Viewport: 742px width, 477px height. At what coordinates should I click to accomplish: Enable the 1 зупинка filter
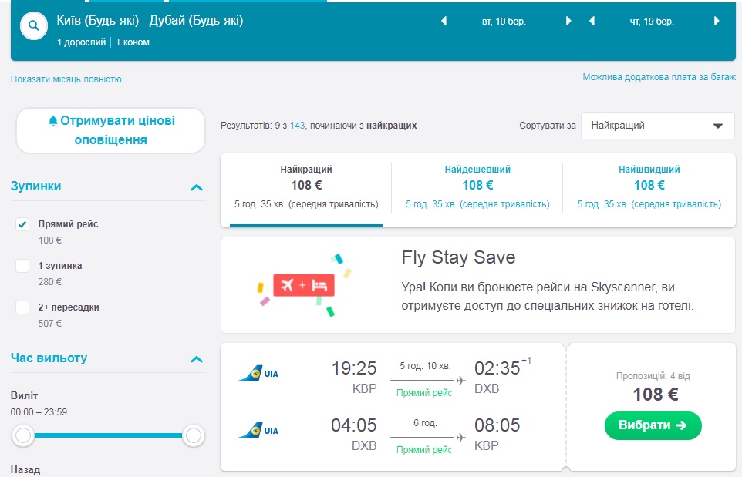tap(23, 266)
